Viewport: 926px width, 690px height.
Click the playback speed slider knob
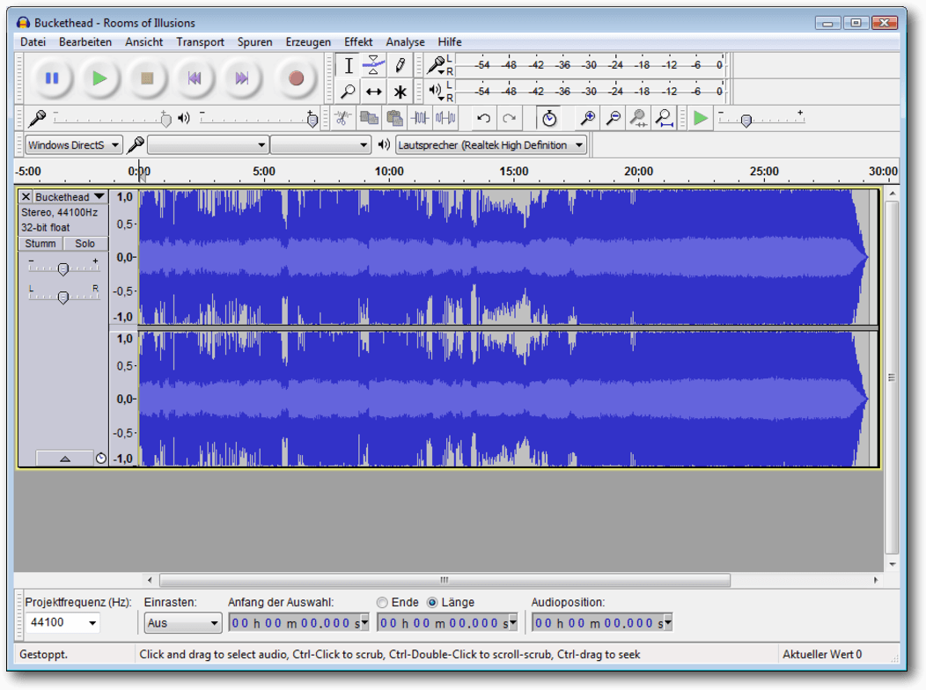coord(746,121)
